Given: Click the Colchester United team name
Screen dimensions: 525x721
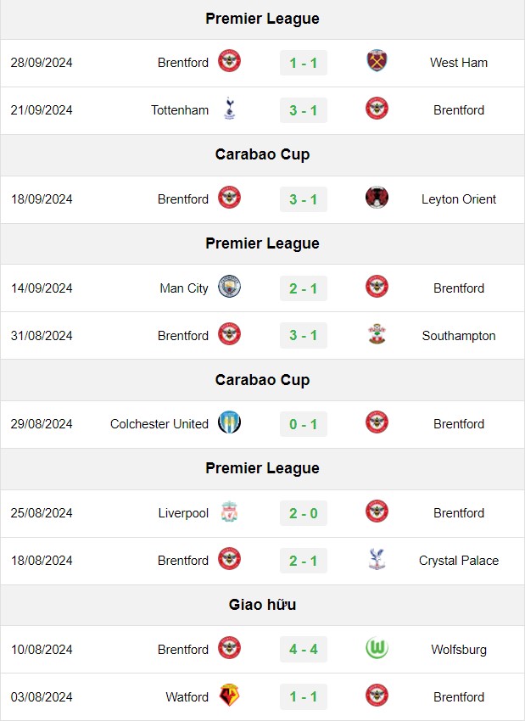Looking at the screenshot, I should coord(159,424).
